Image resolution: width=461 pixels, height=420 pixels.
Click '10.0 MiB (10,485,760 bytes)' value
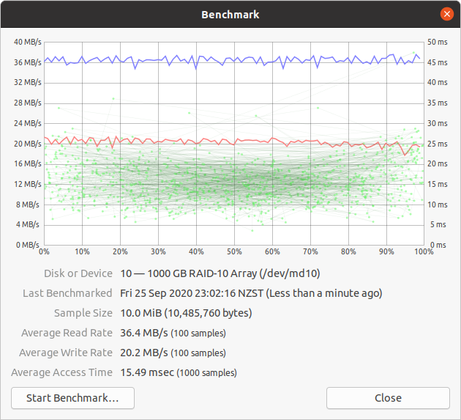tap(186, 313)
